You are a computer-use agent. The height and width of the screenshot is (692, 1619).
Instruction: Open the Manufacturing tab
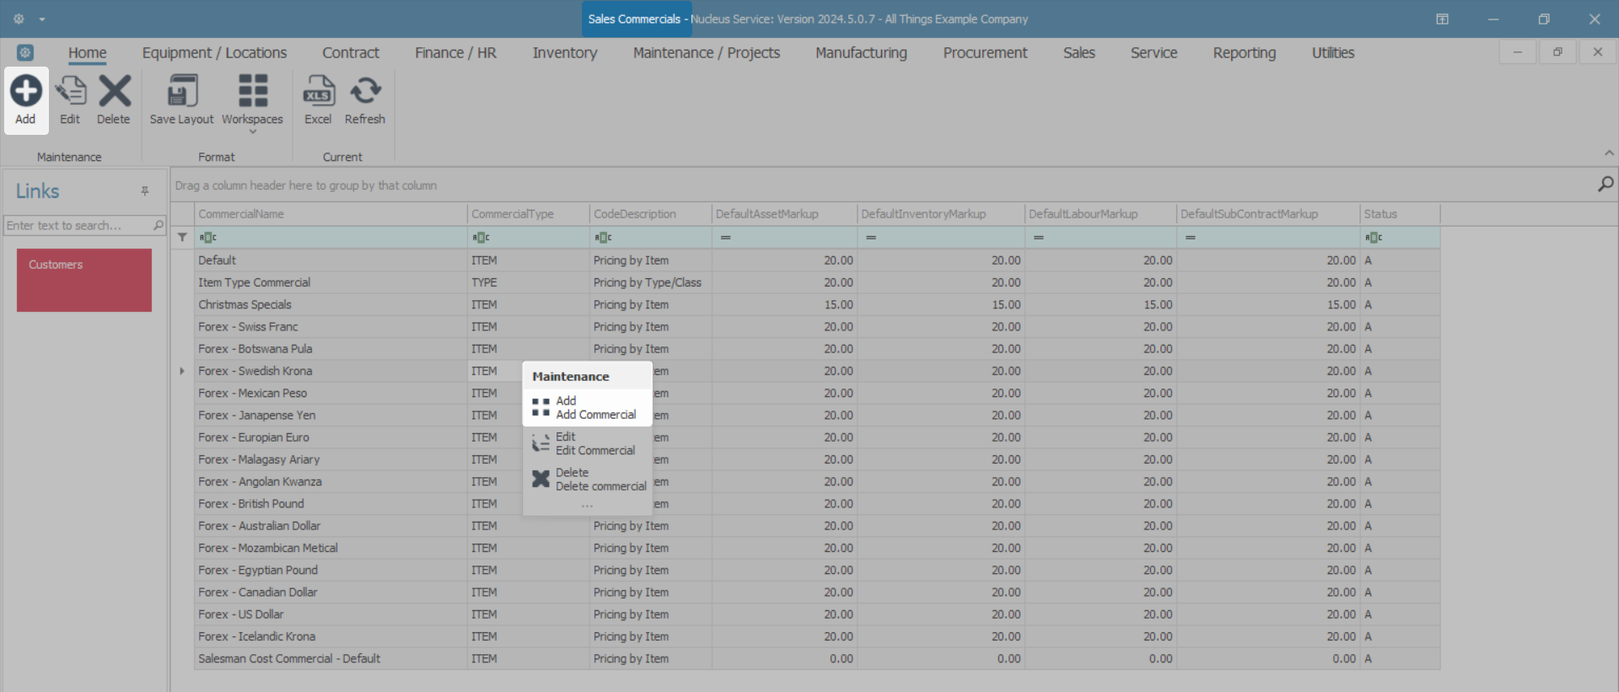point(861,53)
